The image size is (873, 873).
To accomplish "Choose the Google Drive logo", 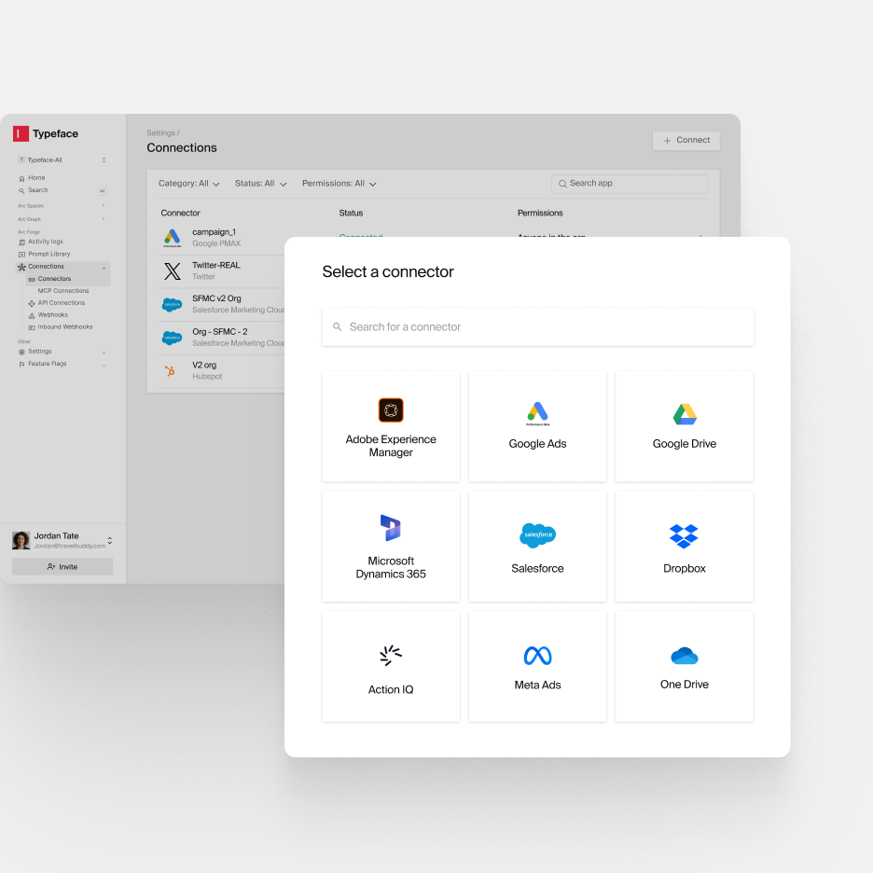I will click(685, 414).
